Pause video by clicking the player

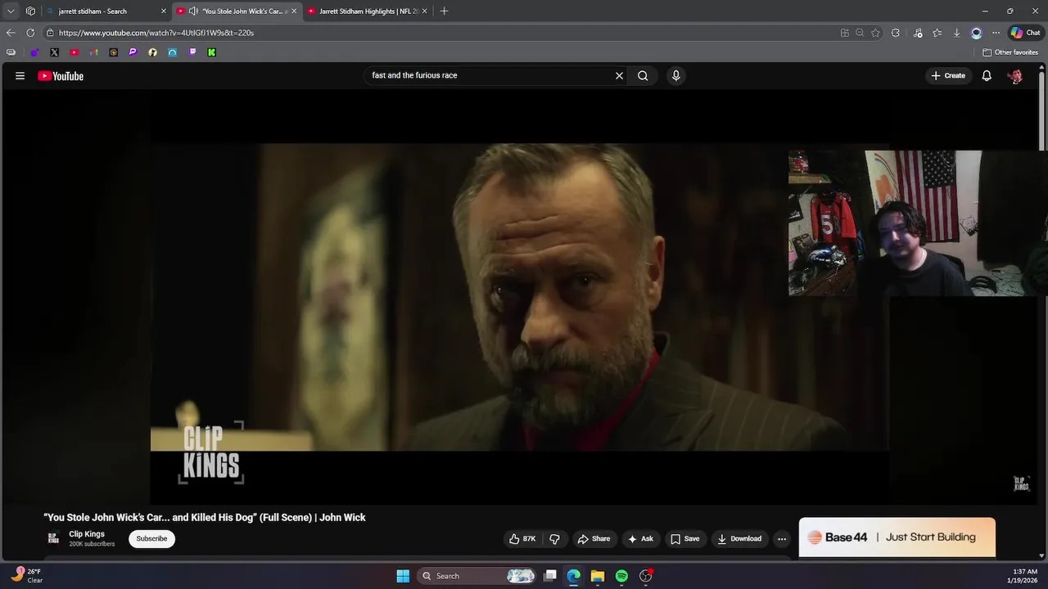tap(519, 299)
